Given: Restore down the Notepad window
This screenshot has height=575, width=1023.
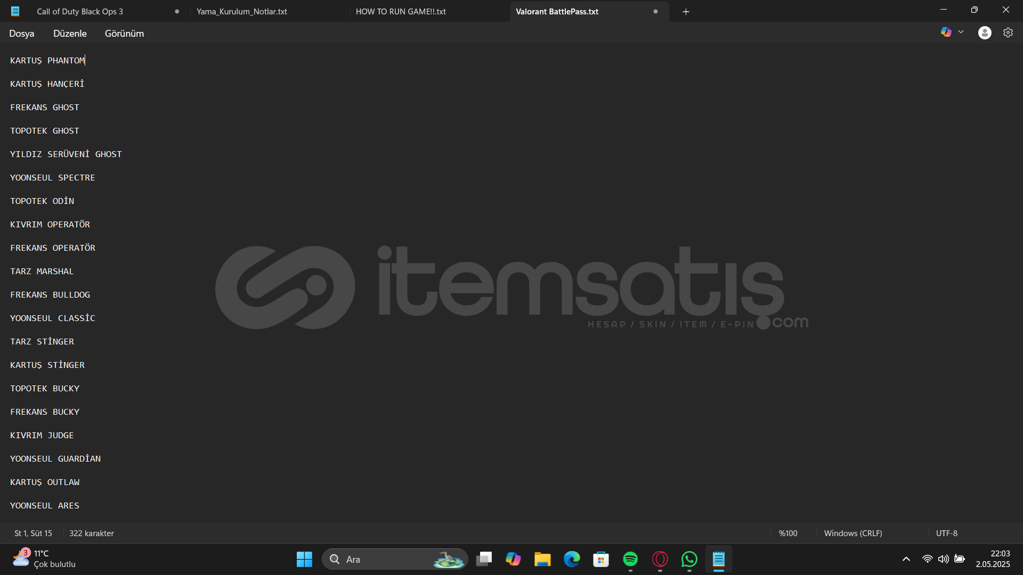Looking at the screenshot, I should tap(975, 10).
